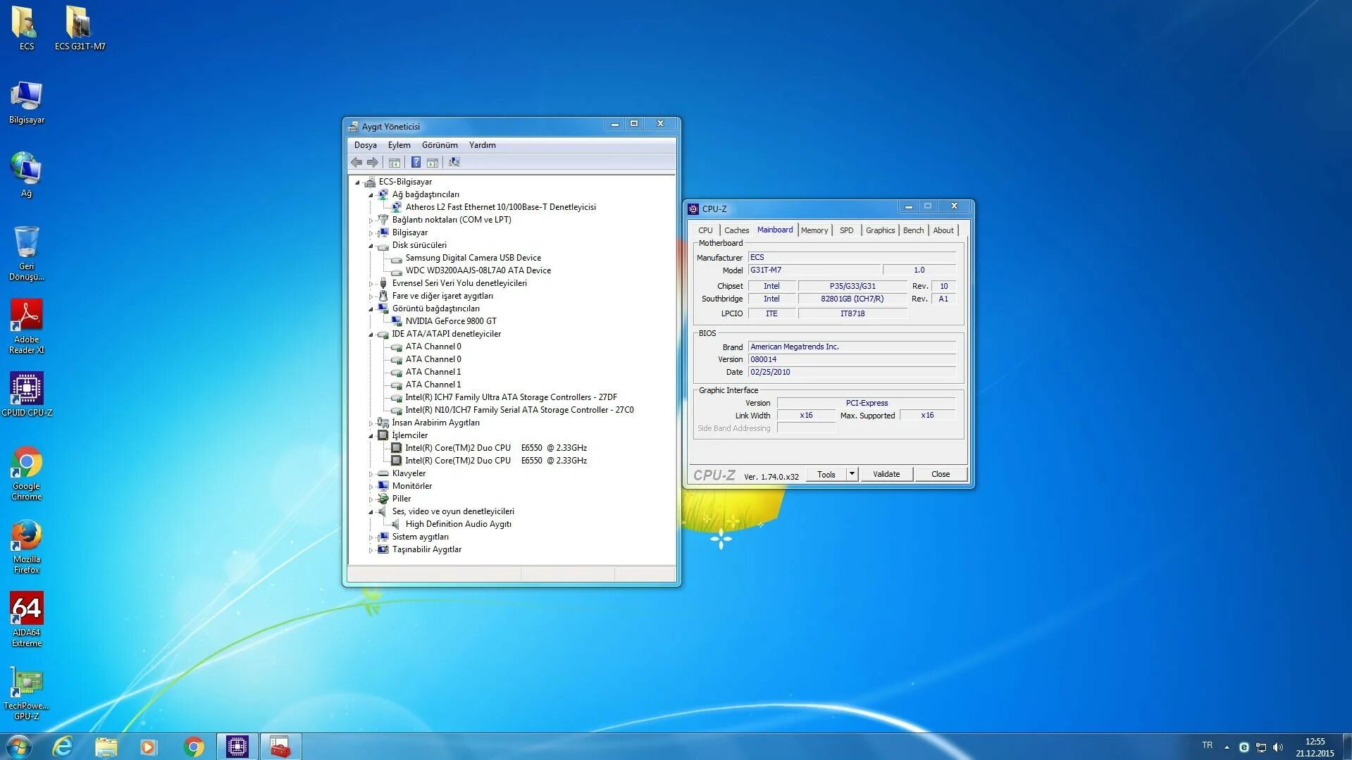Screen dimensions: 1352x760
Task: Collapse the İşlemciler node
Action: pos(371,436)
